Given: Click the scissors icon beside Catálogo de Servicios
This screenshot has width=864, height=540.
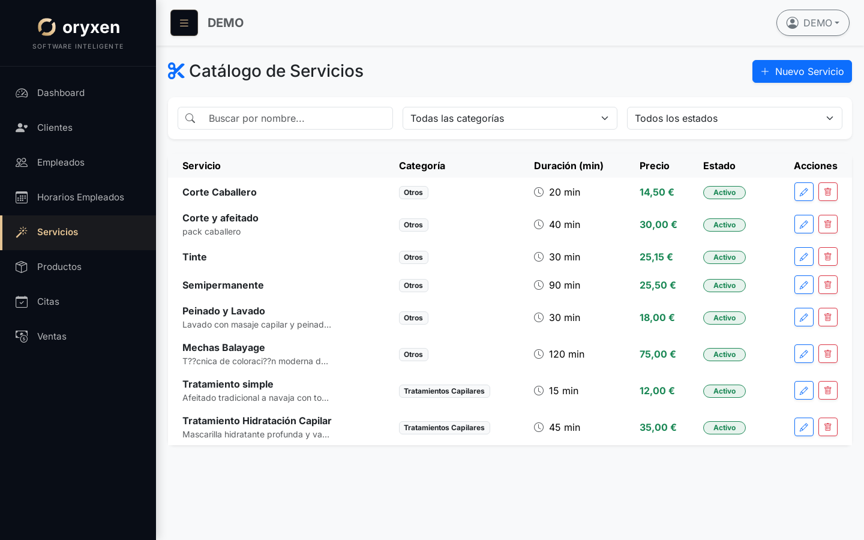Looking at the screenshot, I should (176, 71).
